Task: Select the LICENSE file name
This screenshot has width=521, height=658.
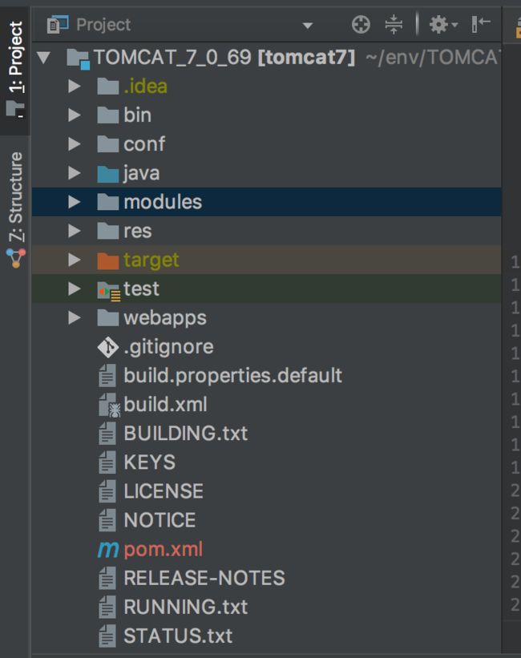Action: click(164, 491)
